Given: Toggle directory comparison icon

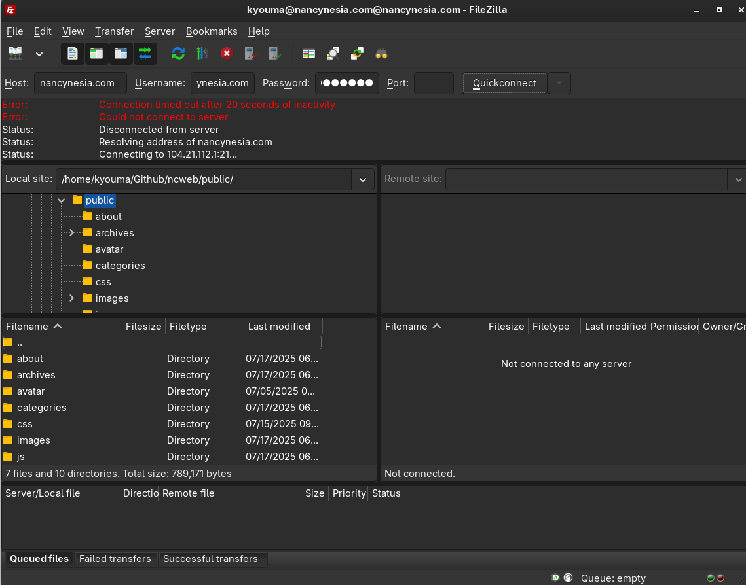Looking at the screenshot, I should (x=333, y=53).
